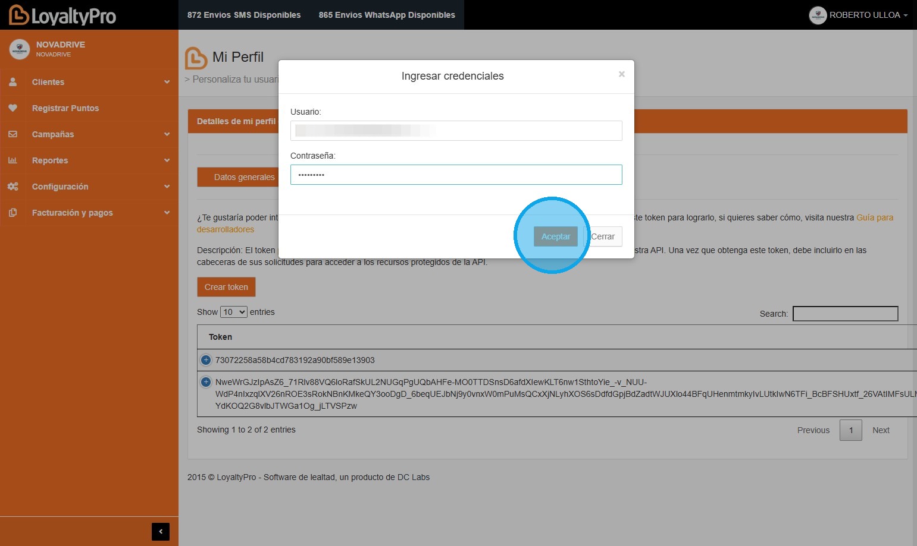Click the Crear token button
917x546 pixels.
tap(226, 287)
